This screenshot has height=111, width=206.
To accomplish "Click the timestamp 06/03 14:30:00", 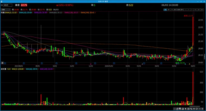I will (x=170, y=5).
